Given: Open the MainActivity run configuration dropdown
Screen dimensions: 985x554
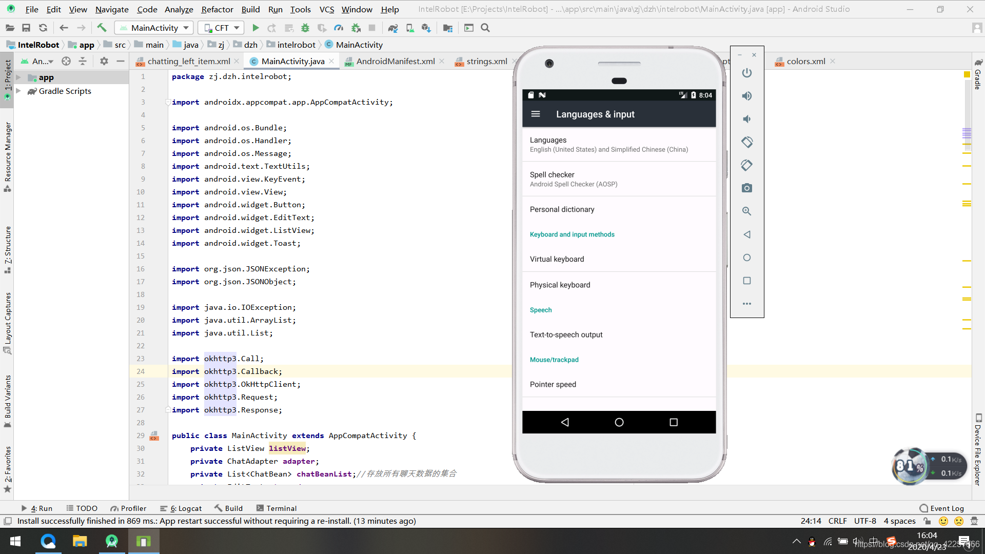Looking at the screenshot, I should pyautogui.click(x=154, y=28).
